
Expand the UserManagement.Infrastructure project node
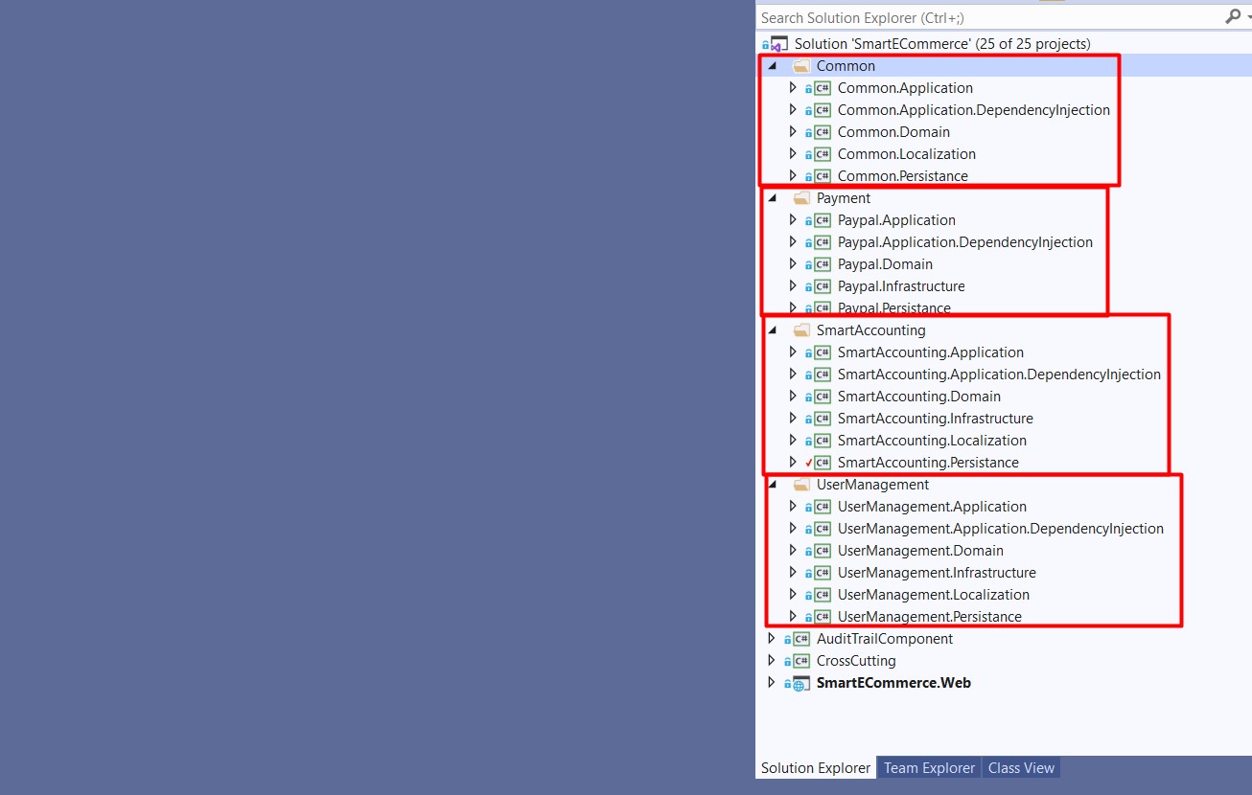(793, 573)
